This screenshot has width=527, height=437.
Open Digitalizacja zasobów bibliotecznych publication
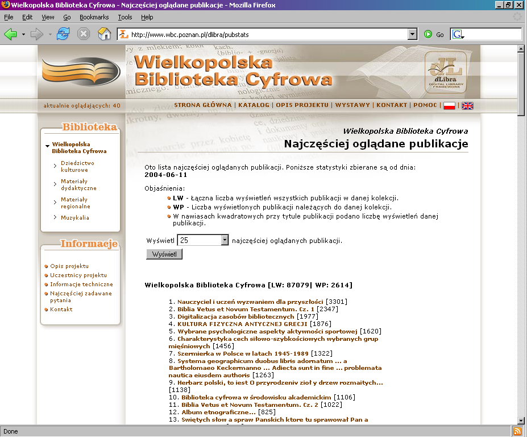[235, 316]
